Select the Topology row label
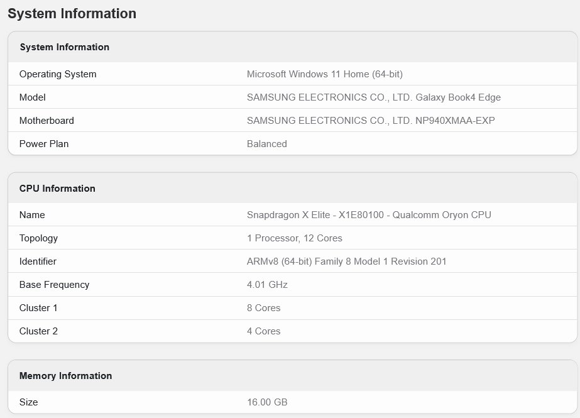 pyautogui.click(x=38, y=238)
